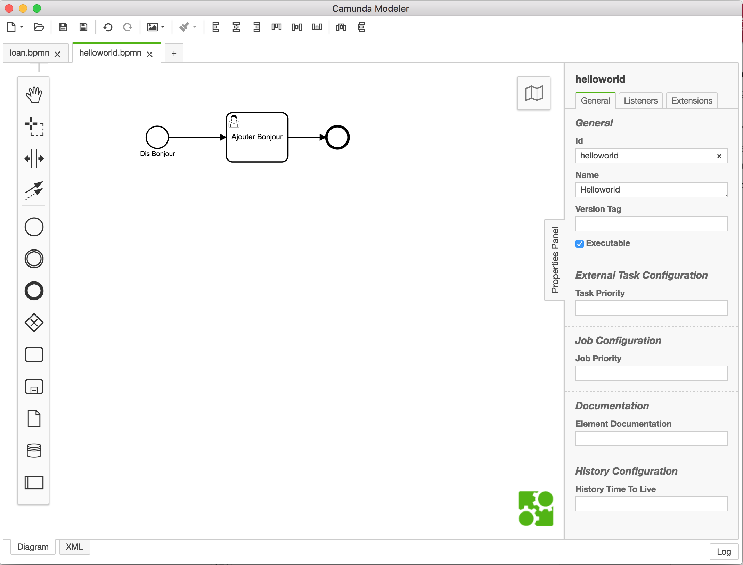
Task: Open the new file type dropdown arrow
Action: [x=22, y=27]
